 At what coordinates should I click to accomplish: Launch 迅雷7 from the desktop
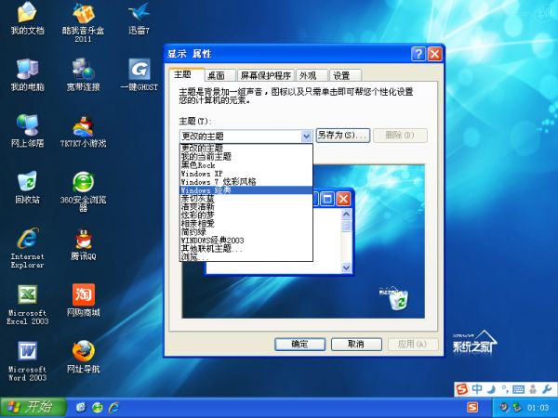pos(139,16)
